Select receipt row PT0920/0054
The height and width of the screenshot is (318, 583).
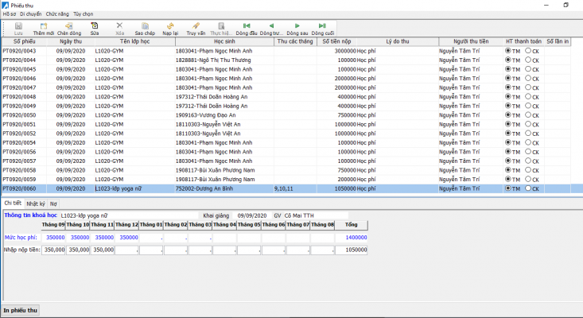tap(286, 142)
